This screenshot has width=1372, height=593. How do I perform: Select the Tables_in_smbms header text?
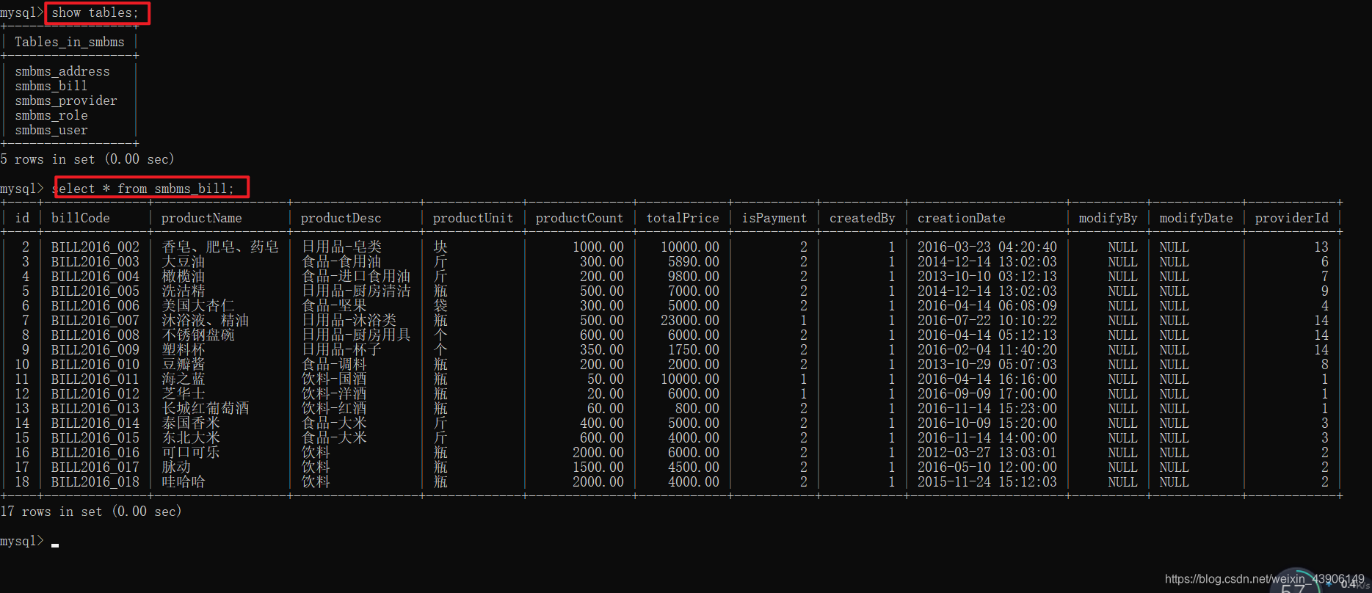click(70, 42)
